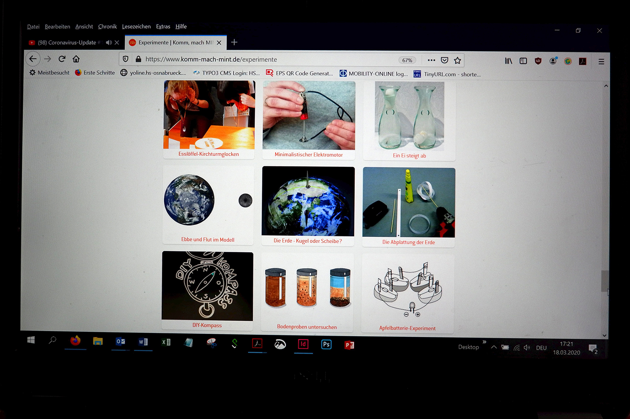Reset the 67% zoom level indicator

tap(407, 60)
